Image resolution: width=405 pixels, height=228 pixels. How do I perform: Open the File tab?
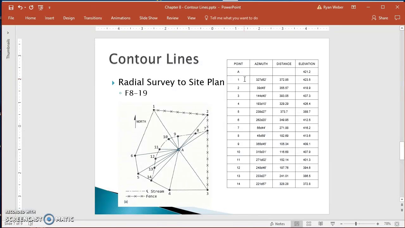(11, 18)
